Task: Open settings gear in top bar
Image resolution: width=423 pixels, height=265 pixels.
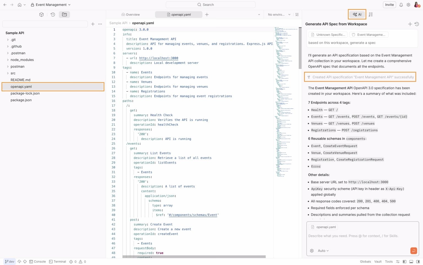Action: (x=408, y=5)
